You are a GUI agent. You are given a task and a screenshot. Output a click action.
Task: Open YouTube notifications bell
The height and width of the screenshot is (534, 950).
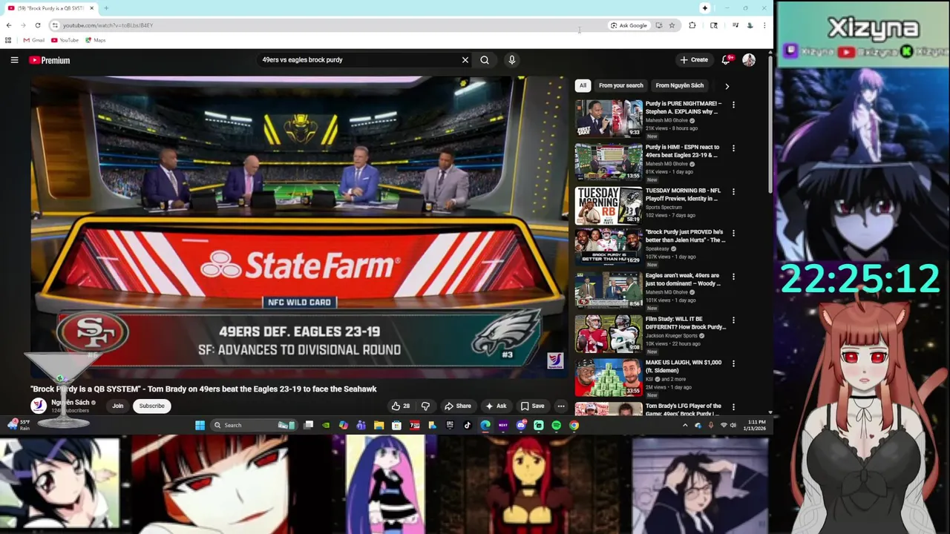[727, 60]
